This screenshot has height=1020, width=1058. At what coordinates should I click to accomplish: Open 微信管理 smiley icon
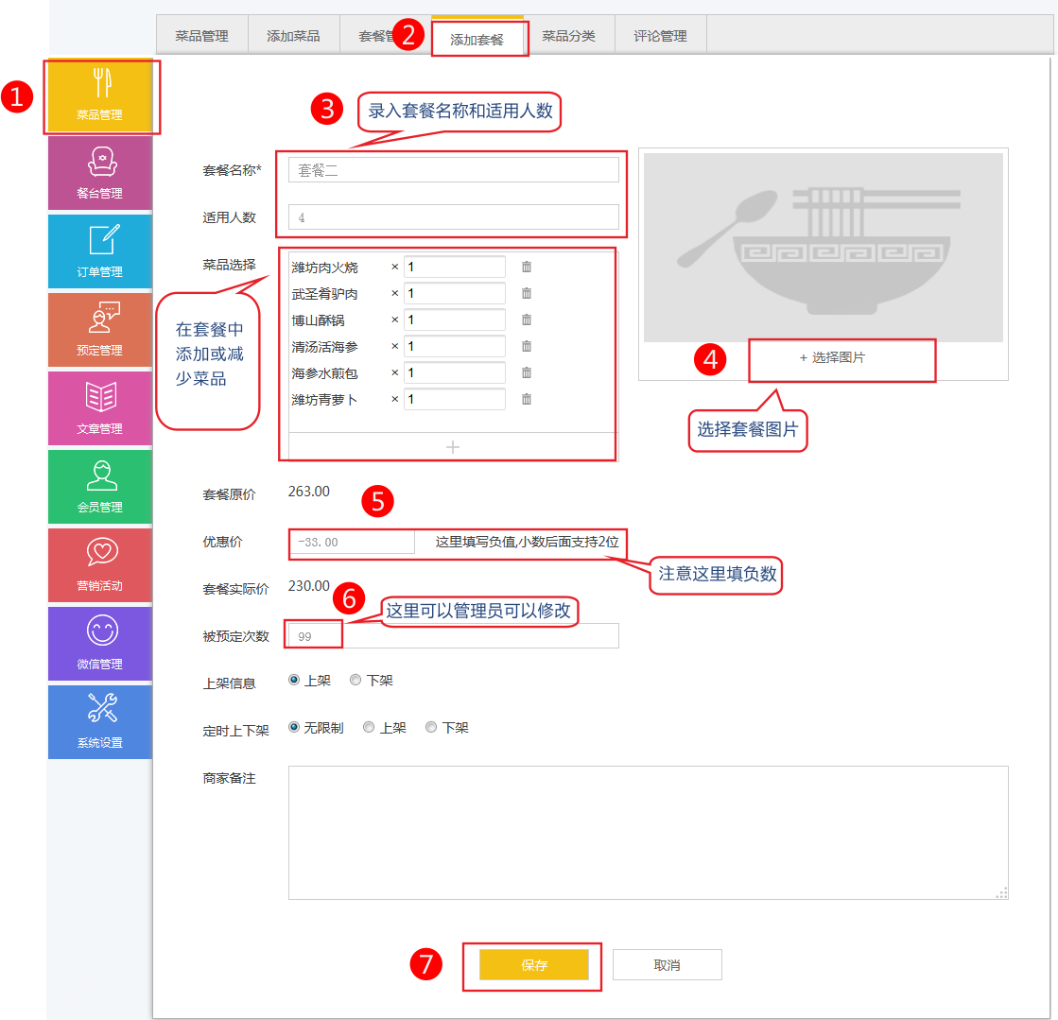[x=99, y=643]
